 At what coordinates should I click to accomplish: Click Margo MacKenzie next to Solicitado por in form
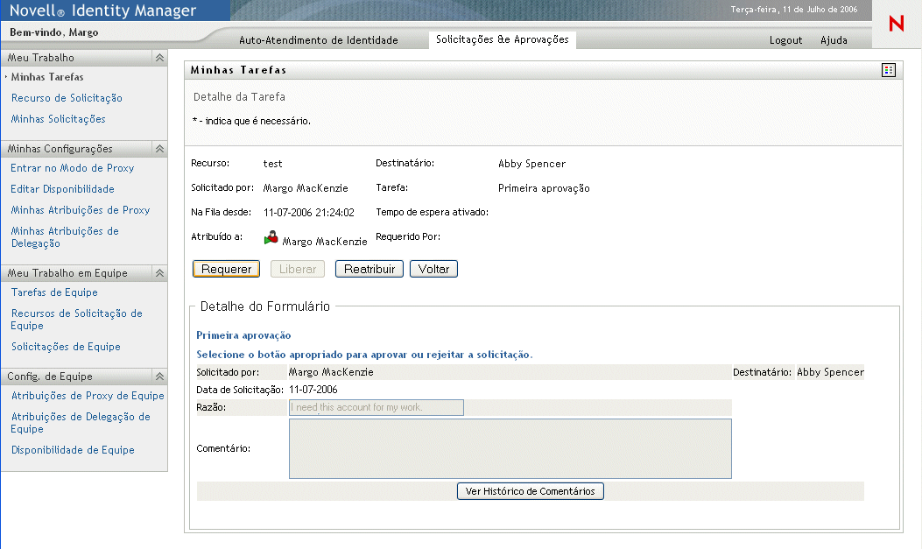click(331, 372)
